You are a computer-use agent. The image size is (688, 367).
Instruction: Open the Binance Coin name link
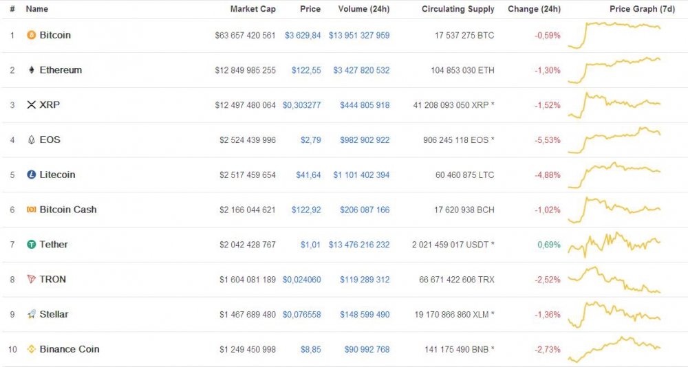click(69, 349)
